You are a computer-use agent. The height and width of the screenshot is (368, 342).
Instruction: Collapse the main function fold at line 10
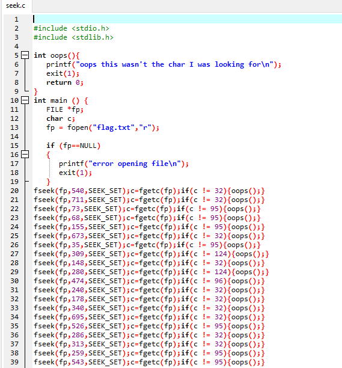pos(25,100)
